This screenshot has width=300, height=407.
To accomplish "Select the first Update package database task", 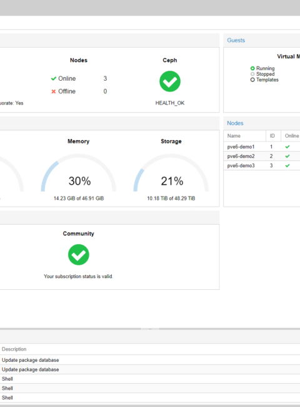I will click(x=150, y=360).
